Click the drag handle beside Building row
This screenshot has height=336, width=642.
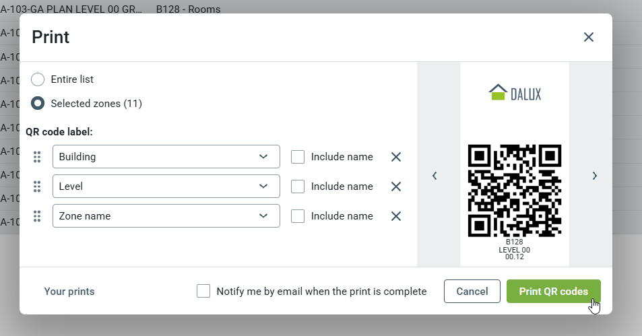click(37, 157)
